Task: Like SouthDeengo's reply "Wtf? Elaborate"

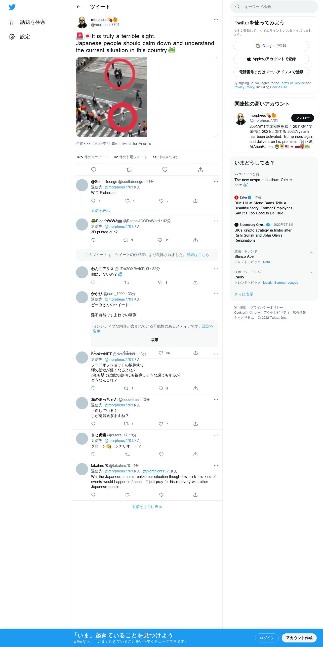Action: coord(161,201)
